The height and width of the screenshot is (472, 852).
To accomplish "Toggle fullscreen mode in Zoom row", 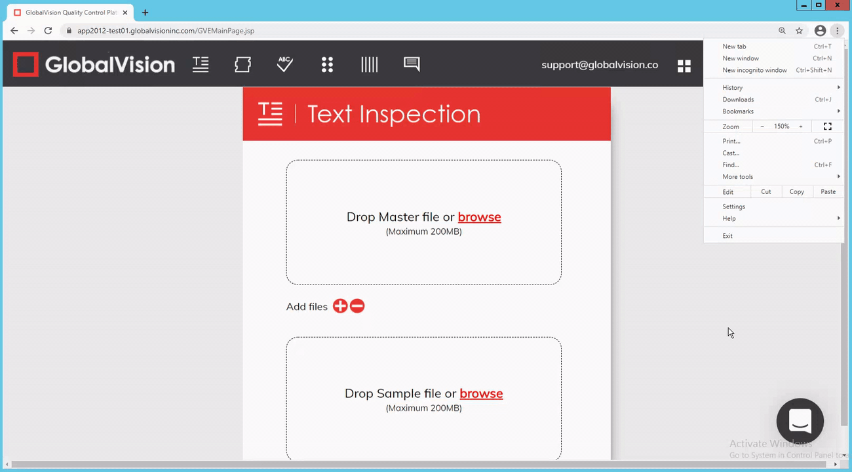I will [827, 127].
